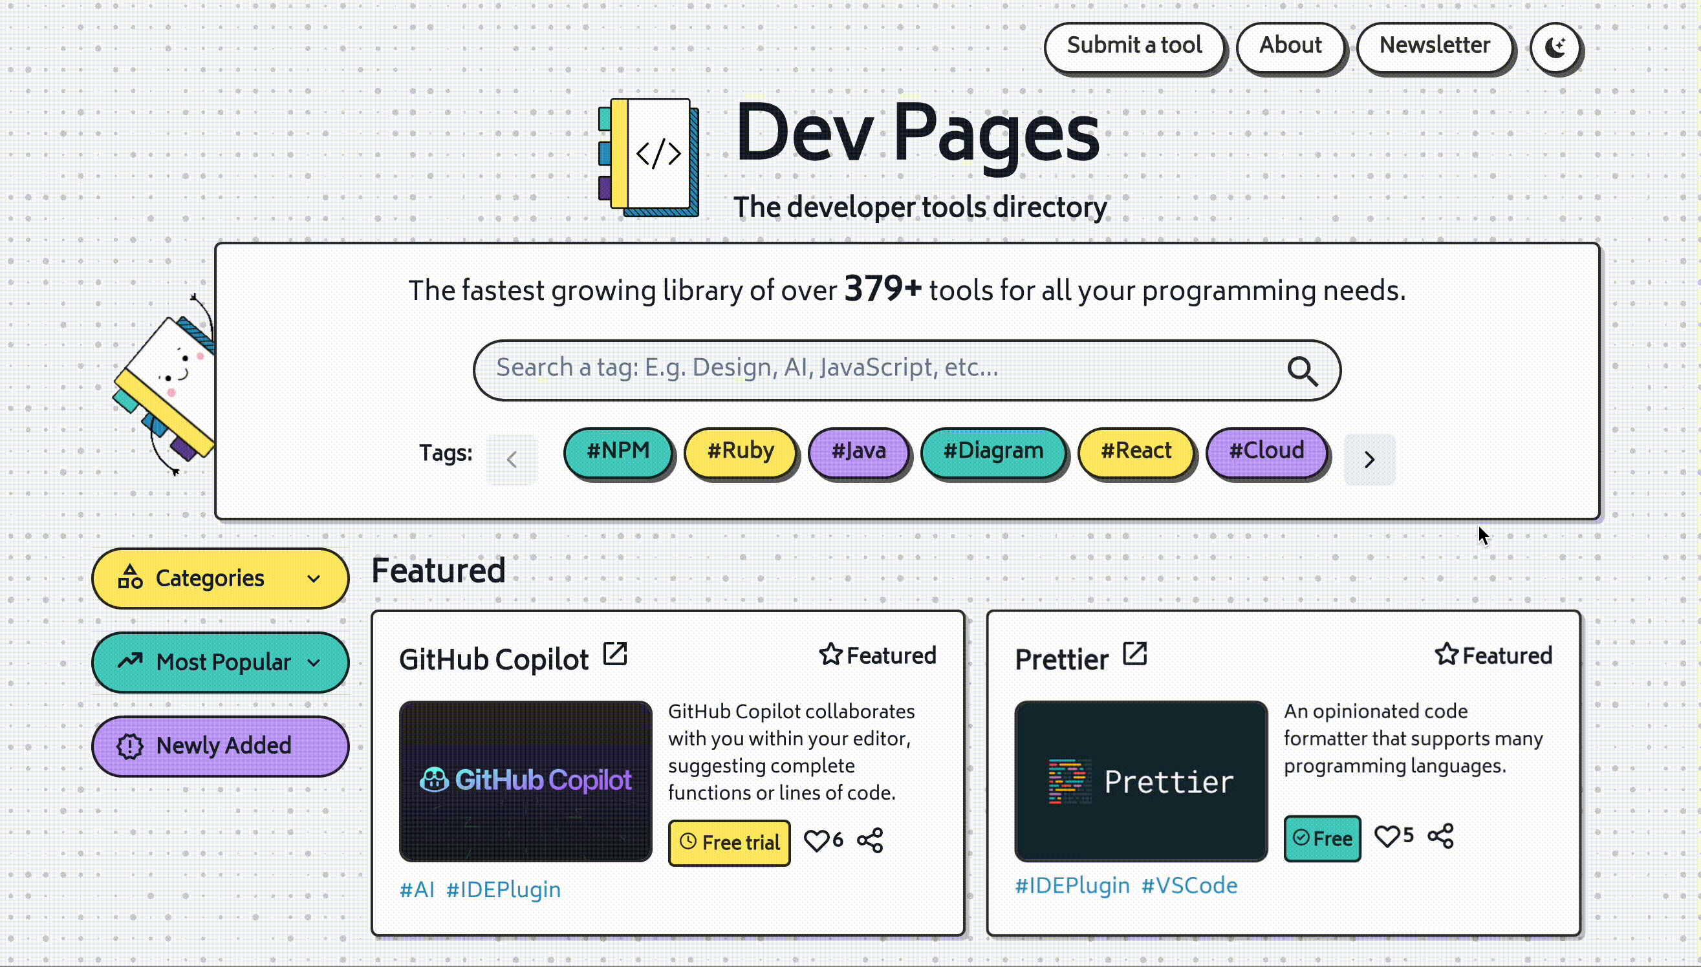The image size is (1701, 967).
Task: Click the Featured star on Prettier card
Action: tap(1447, 655)
